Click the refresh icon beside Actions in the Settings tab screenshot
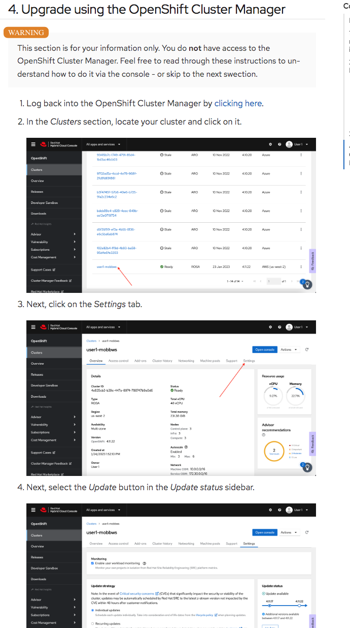 (x=307, y=532)
